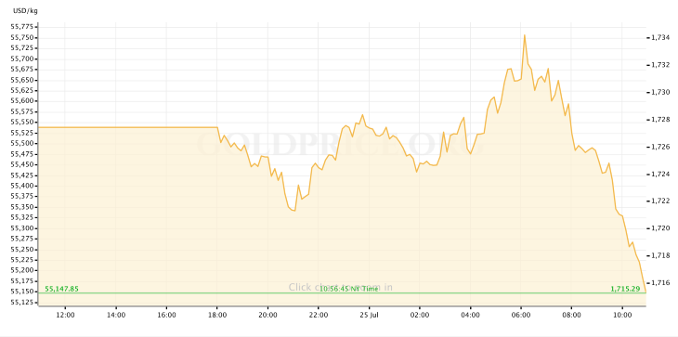Click the 12:00 time axis label

pyautogui.click(x=65, y=315)
